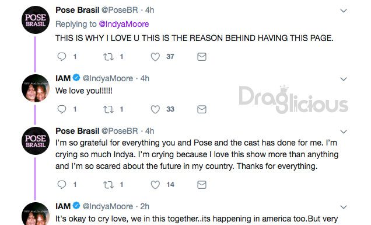Viewport: 371px width, 225px height.
Task: Open the Pose Brasil avatar on the first tweet
Action: pyautogui.click(x=36, y=20)
